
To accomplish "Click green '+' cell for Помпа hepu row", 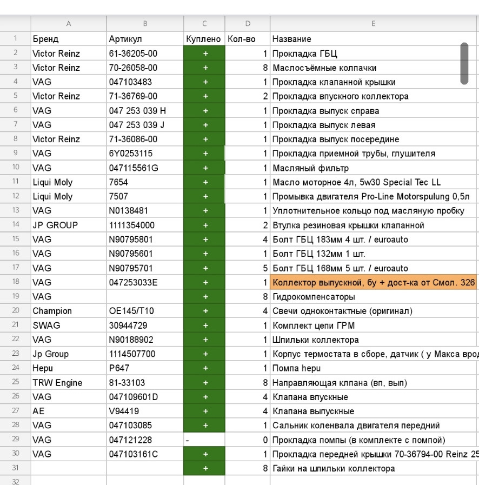I will [x=204, y=368].
